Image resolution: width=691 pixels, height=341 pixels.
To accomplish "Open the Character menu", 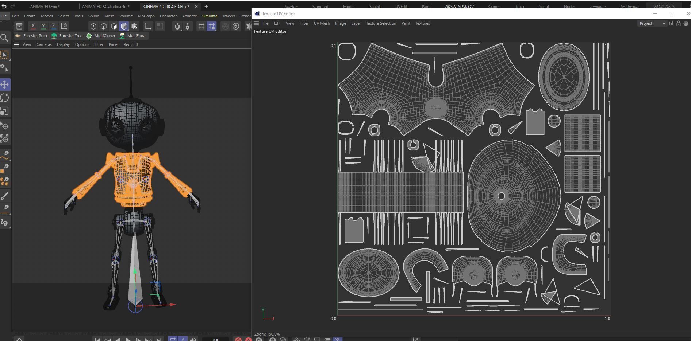I will coord(168,16).
